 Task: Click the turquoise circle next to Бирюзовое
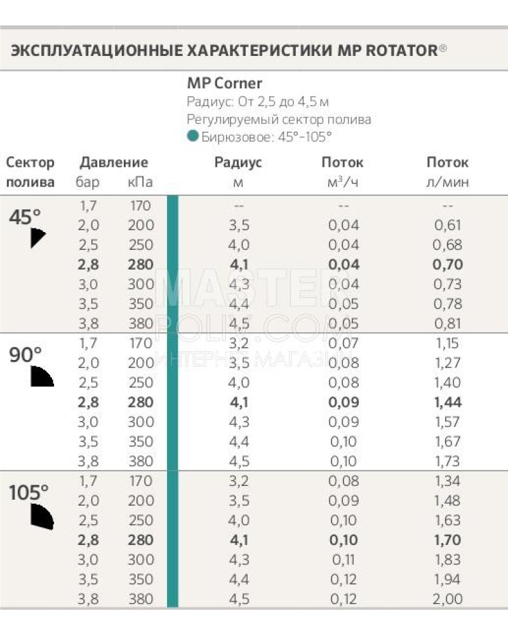click(x=192, y=136)
